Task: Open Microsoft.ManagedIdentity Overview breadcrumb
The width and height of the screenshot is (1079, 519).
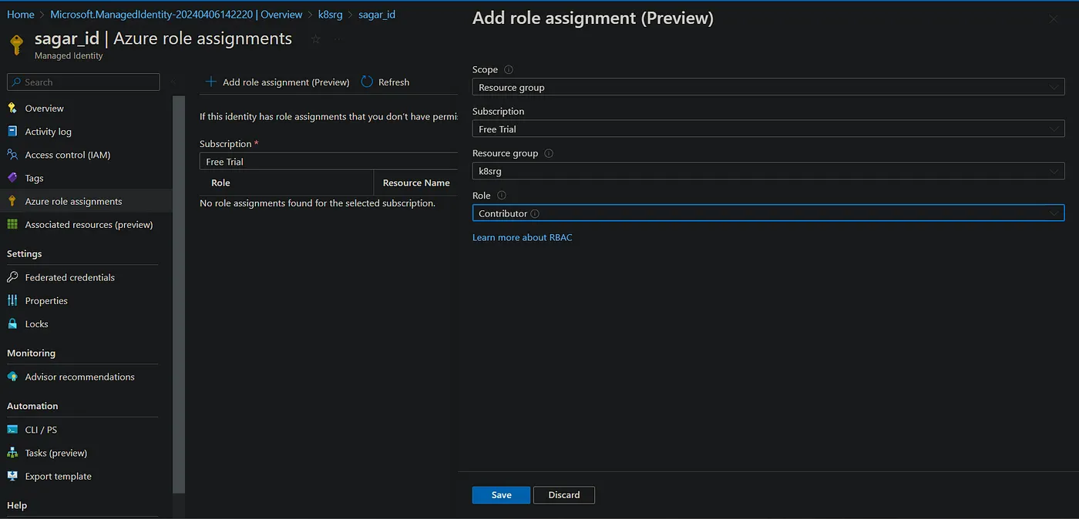Action: click(x=176, y=14)
